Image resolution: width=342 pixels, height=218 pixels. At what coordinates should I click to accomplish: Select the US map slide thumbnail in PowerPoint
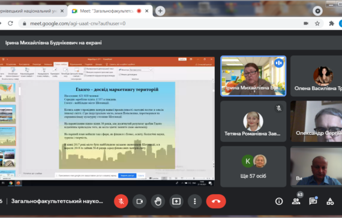(x=8, y=92)
